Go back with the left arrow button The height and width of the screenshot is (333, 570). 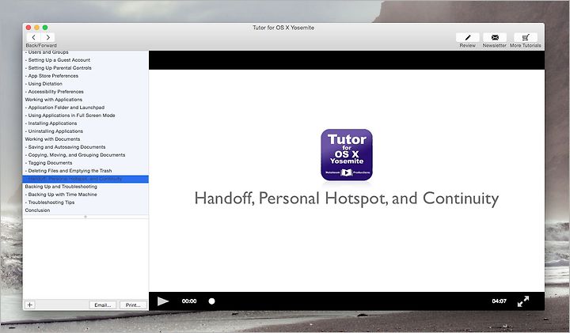(33, 37)
